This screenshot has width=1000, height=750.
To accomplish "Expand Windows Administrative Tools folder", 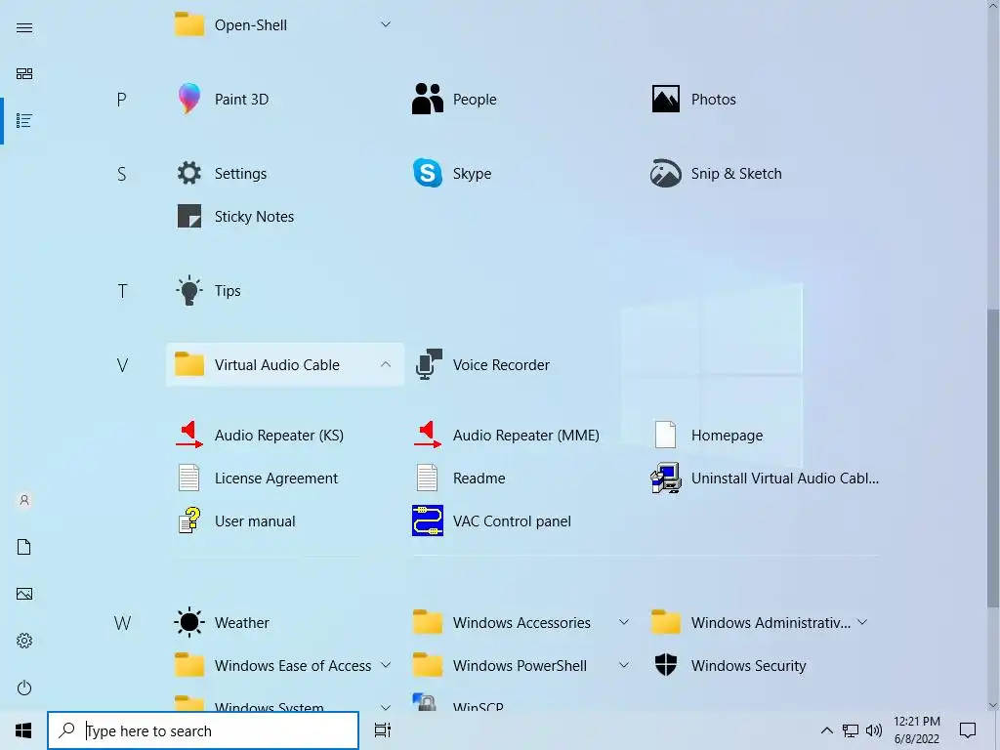I will coord(762,622).
